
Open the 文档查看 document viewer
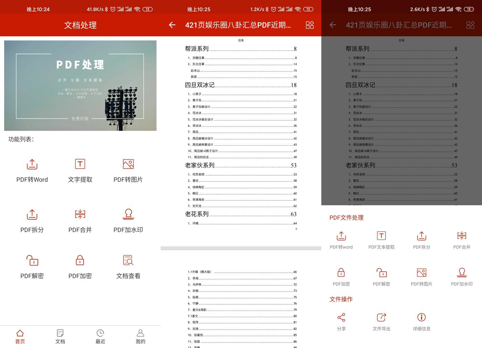(x=128, y=267)
